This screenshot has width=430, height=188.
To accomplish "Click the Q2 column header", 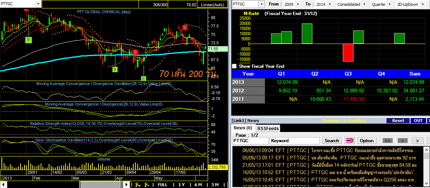I will pyautogui.click(x=315, y=74).
